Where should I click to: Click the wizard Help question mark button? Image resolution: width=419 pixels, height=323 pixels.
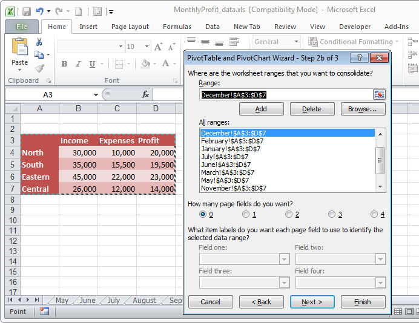[x=359, y=57]
